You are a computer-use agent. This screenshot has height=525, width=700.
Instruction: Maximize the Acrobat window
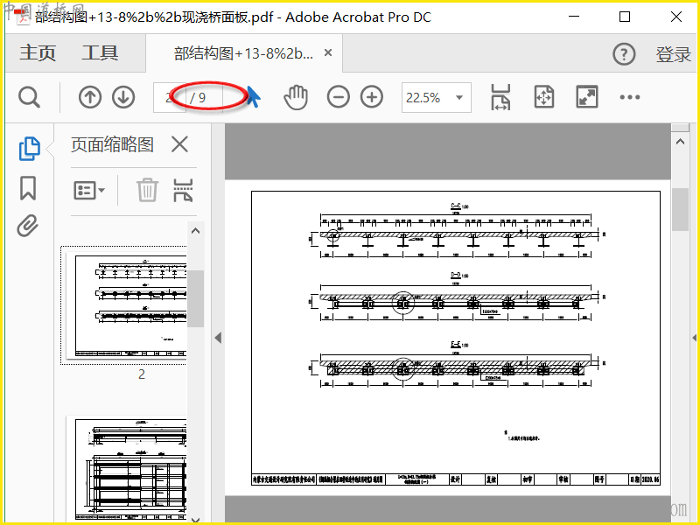pyautogui.click(x=625, y=17)
